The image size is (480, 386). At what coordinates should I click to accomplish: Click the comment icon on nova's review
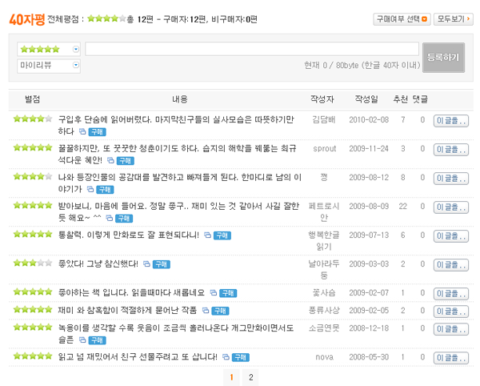coord(226,357)
